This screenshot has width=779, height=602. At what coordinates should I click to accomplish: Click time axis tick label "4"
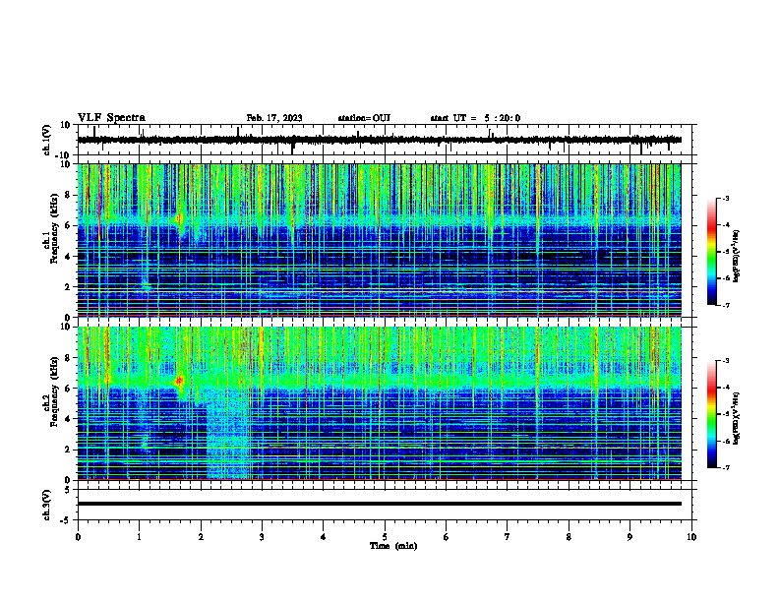click(323, 537)
